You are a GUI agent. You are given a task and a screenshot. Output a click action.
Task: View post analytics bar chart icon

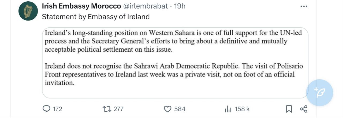[x=228, y=109]
